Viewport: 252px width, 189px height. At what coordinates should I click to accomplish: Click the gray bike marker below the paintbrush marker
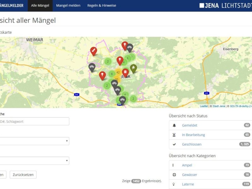click(92, 67)
